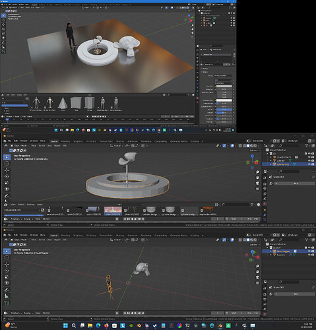Select wooden table asset thumbnail in middle window

[208, 211]
